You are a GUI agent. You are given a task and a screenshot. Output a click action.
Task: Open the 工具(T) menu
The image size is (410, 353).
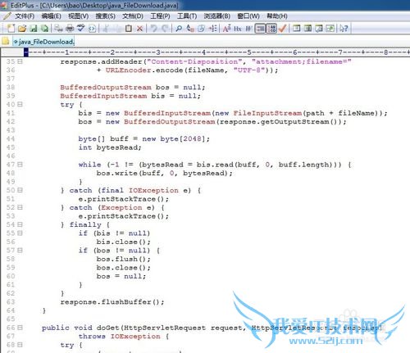pyautogui.click(x=187, y=16)
